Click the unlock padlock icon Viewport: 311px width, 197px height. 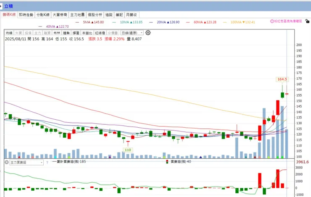pyautogui.click(x=307, y=21)
